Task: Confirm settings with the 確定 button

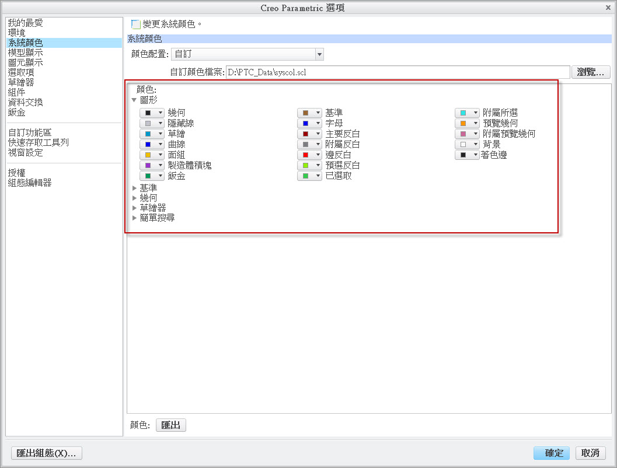Action: (x=551, y=453)
